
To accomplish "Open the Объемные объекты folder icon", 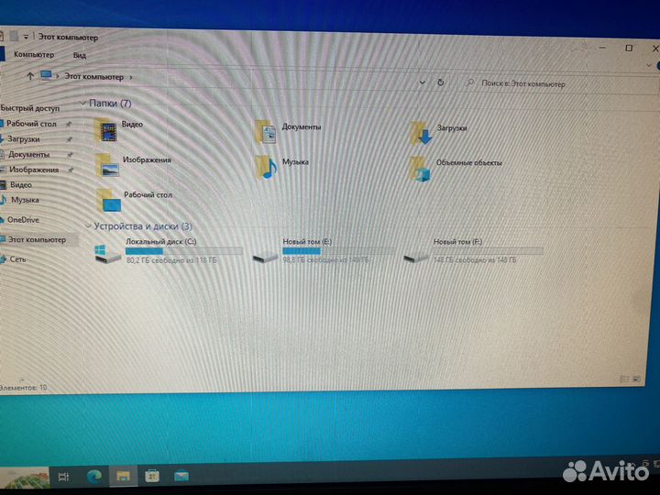I will [x=422, y=170].
